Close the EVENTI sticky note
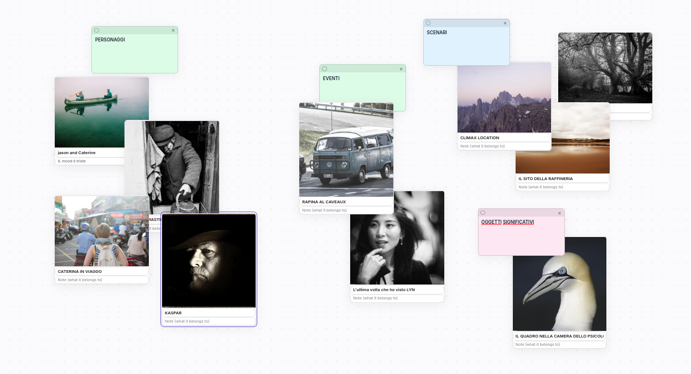 (x=401, y=69)
